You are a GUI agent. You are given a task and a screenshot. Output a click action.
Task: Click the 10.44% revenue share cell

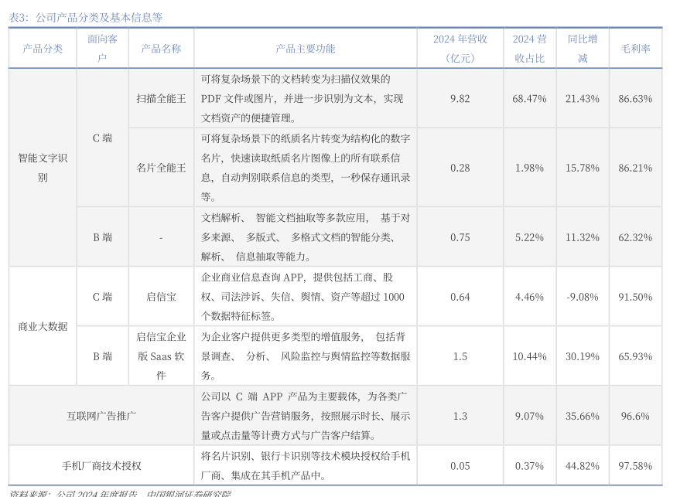529,356
